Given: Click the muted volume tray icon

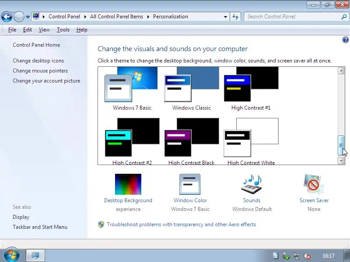Looking at the screenshot, I should (307, 256).
